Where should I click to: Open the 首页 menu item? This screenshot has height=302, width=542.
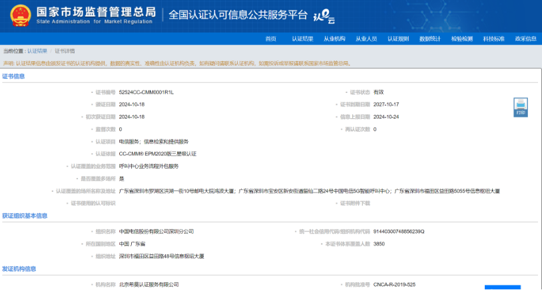pos(270,38)
